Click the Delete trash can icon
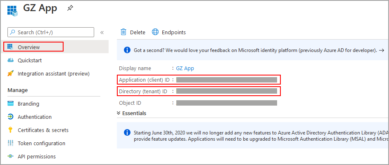 [x=123, y=32]
